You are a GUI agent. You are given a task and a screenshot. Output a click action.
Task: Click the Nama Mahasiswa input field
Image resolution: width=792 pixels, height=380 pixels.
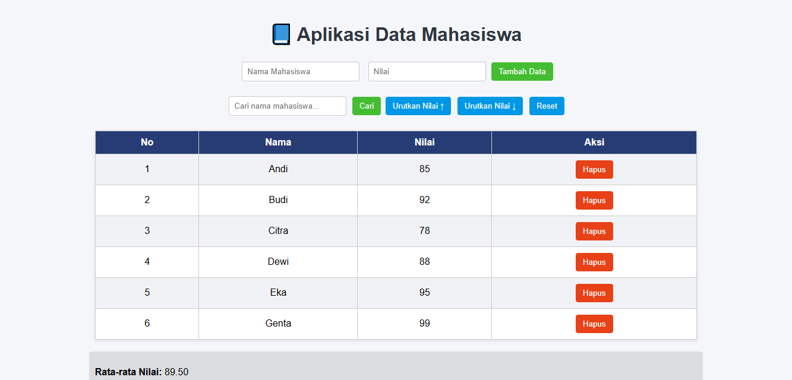tap(300, 71)
